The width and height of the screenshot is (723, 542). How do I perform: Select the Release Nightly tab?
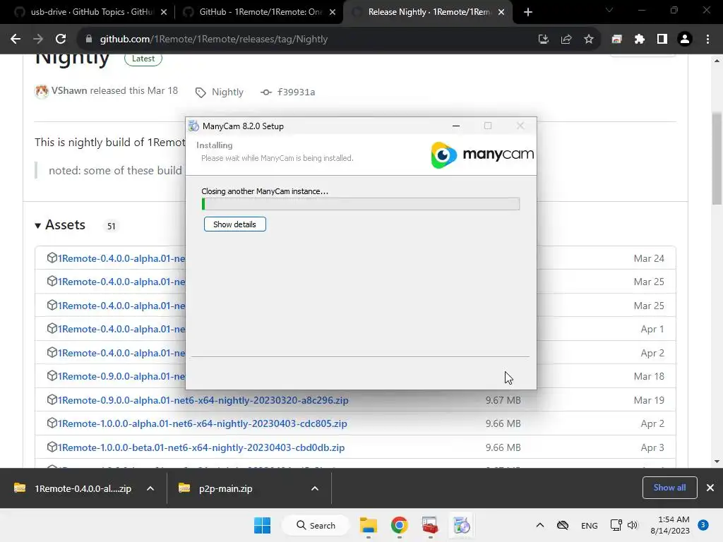429,12
